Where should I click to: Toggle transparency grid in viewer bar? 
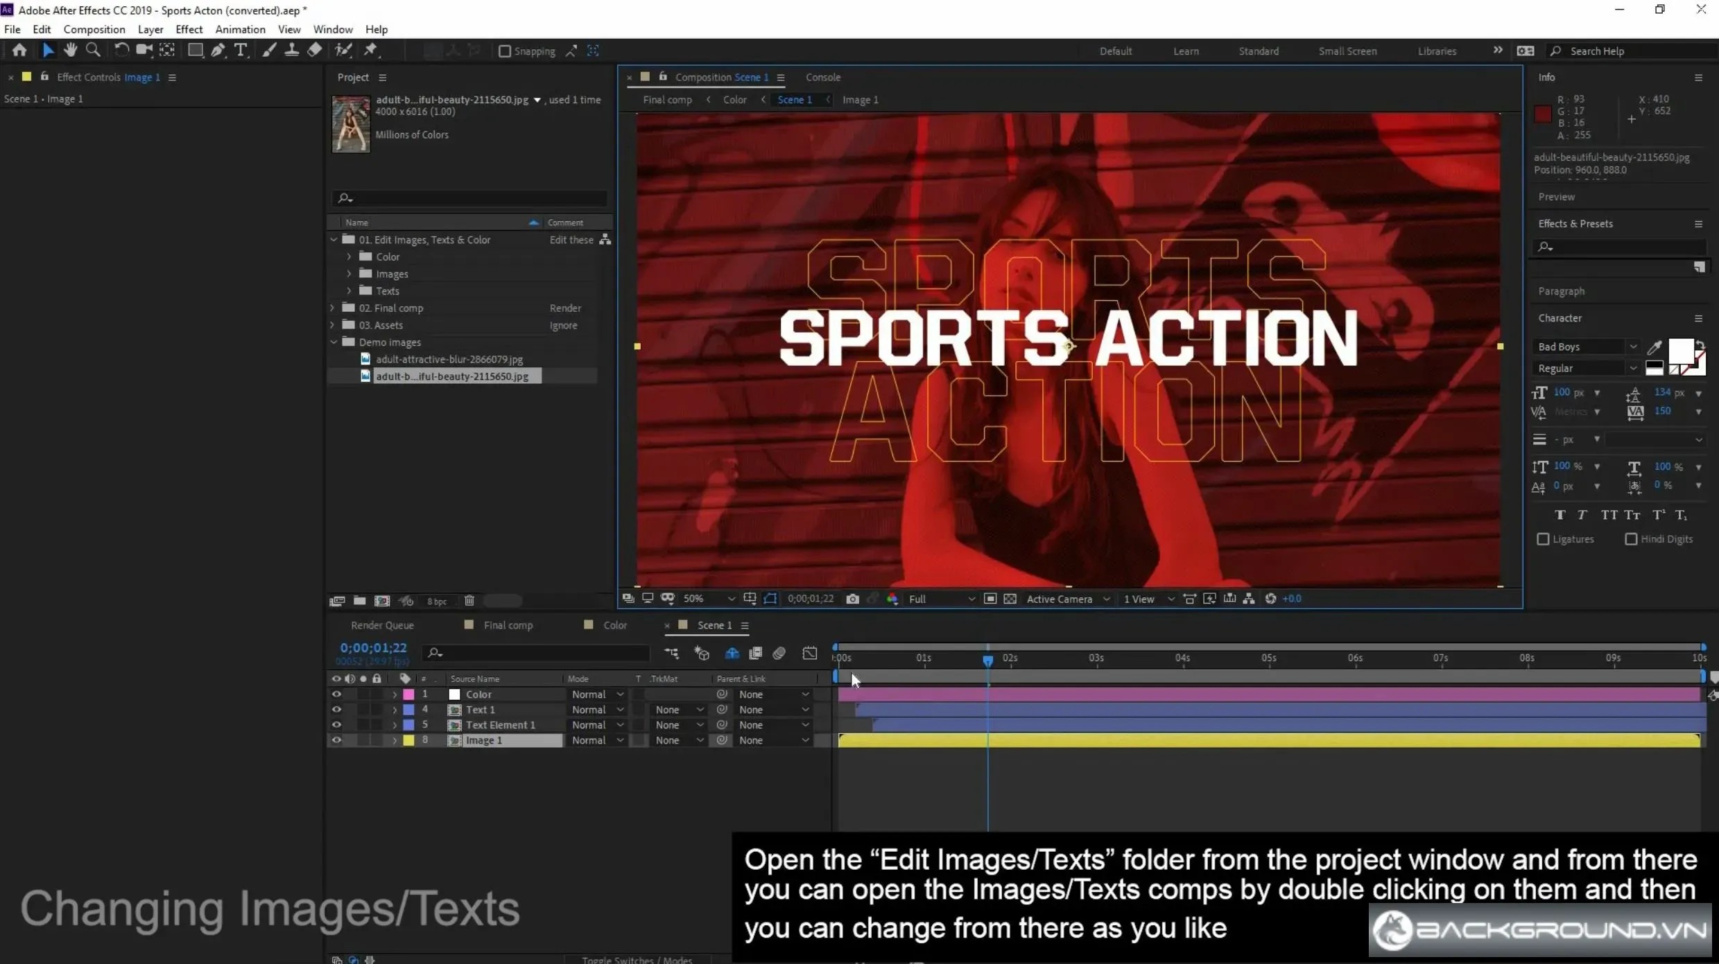click(1010, 599)
